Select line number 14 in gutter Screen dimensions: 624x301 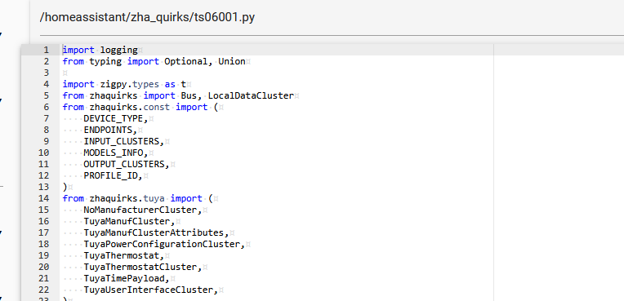[x=44, y=199]
